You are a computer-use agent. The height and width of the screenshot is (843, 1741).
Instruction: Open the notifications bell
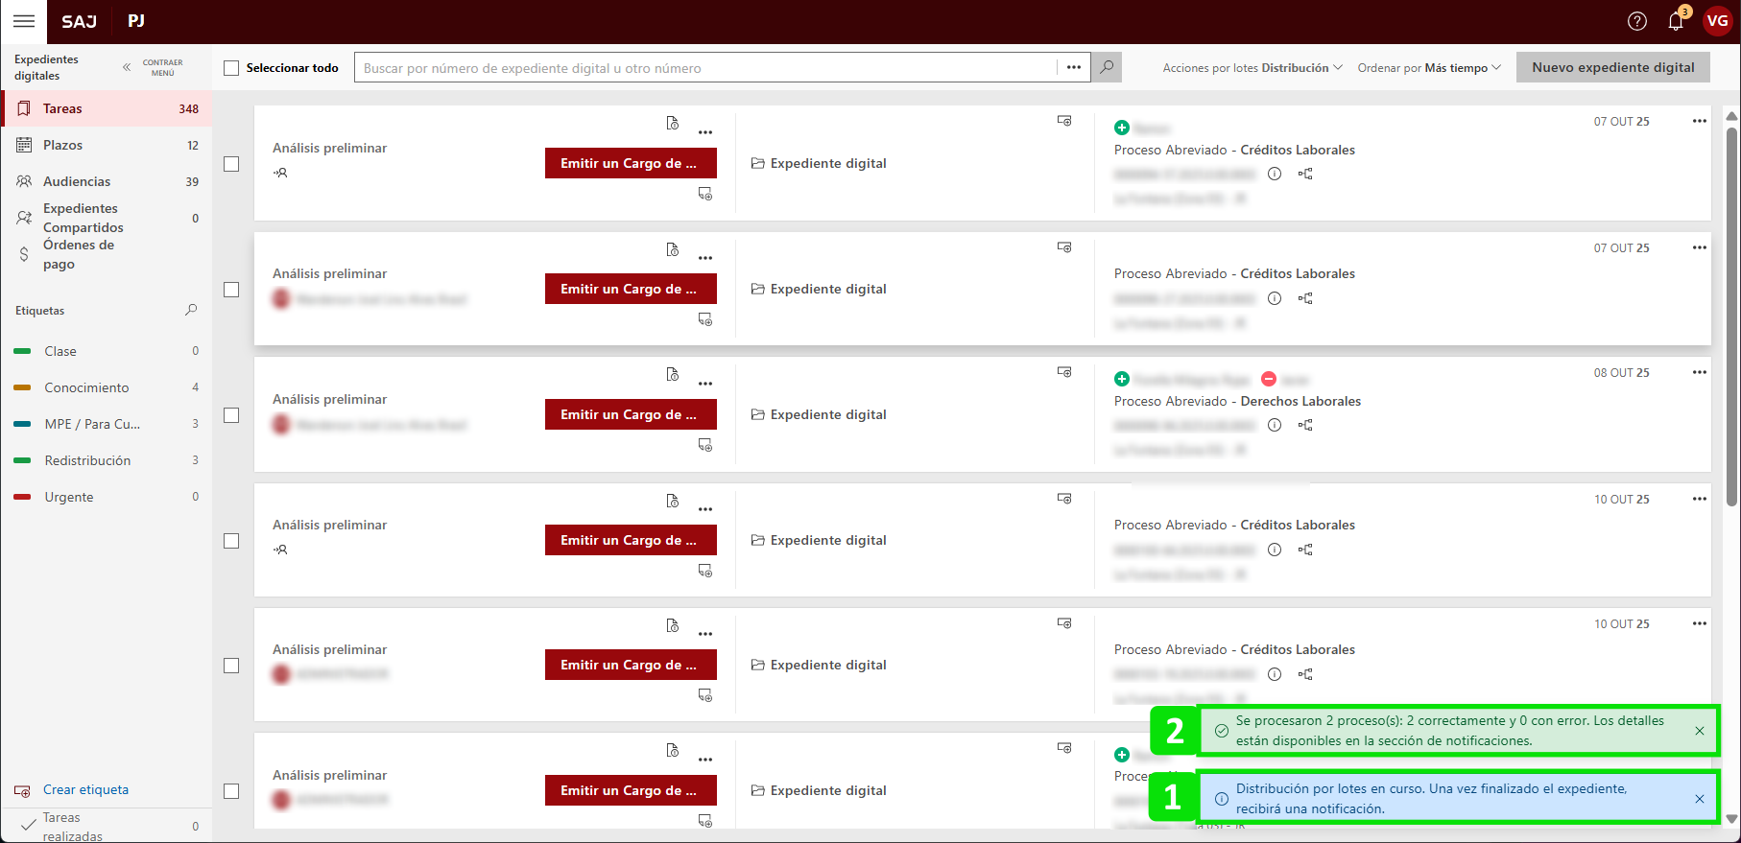point(1676,21)
